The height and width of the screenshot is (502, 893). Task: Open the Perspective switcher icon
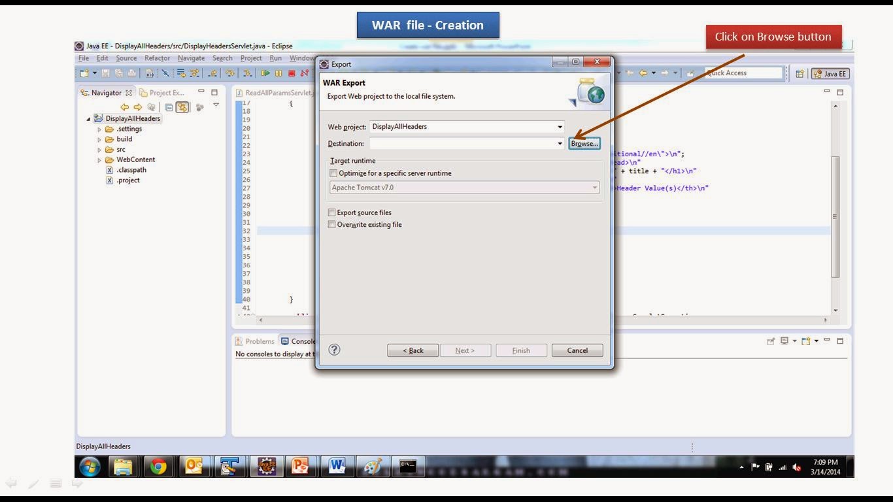[800, 73]
